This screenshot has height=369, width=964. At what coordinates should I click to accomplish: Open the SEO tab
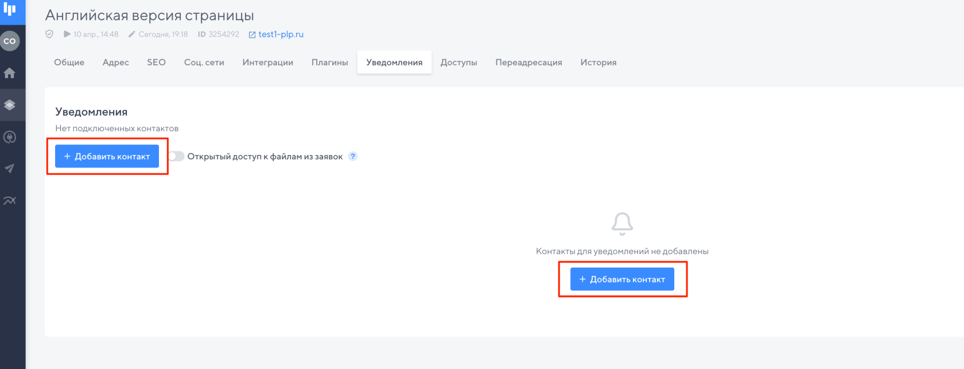[156, 62]
